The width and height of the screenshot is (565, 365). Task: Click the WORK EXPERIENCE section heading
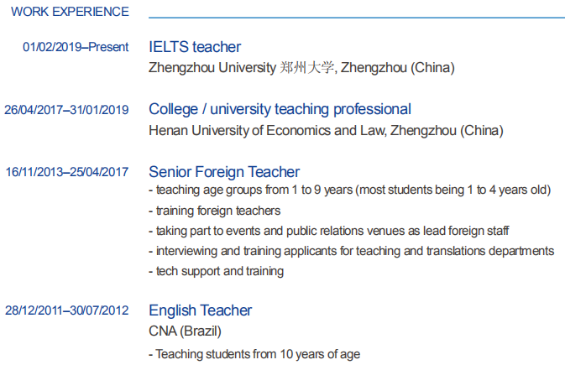point(70,12)
